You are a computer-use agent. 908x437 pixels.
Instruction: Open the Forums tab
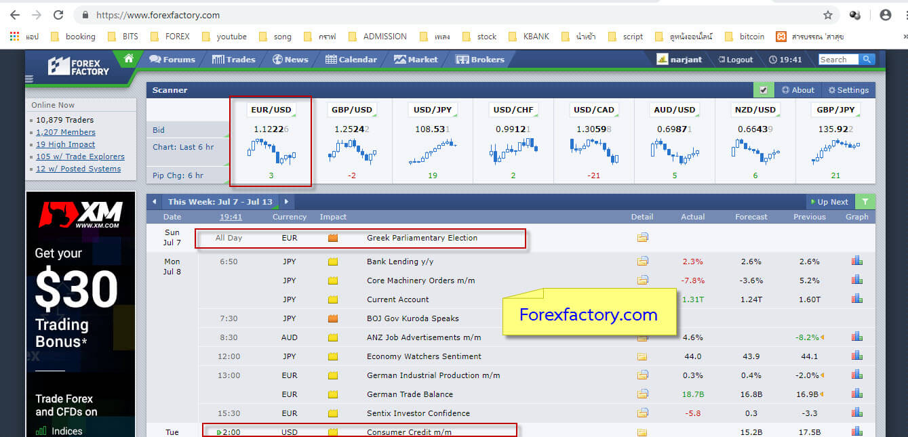(x=172, y=60)
